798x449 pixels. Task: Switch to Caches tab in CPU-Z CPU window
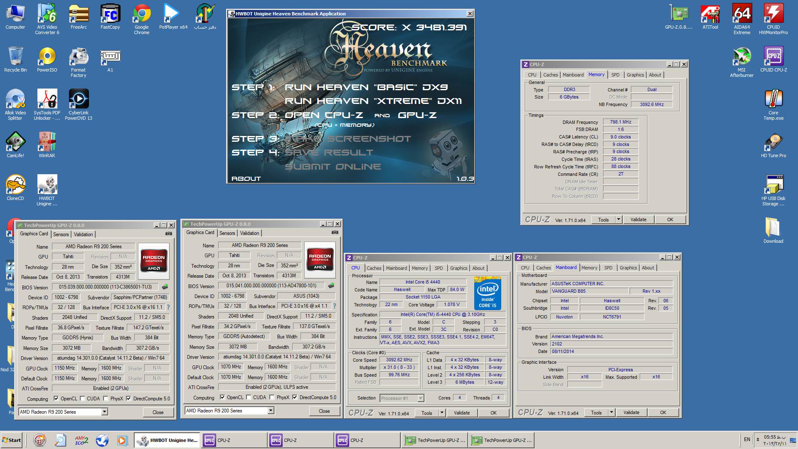click(x=374, y=268)
